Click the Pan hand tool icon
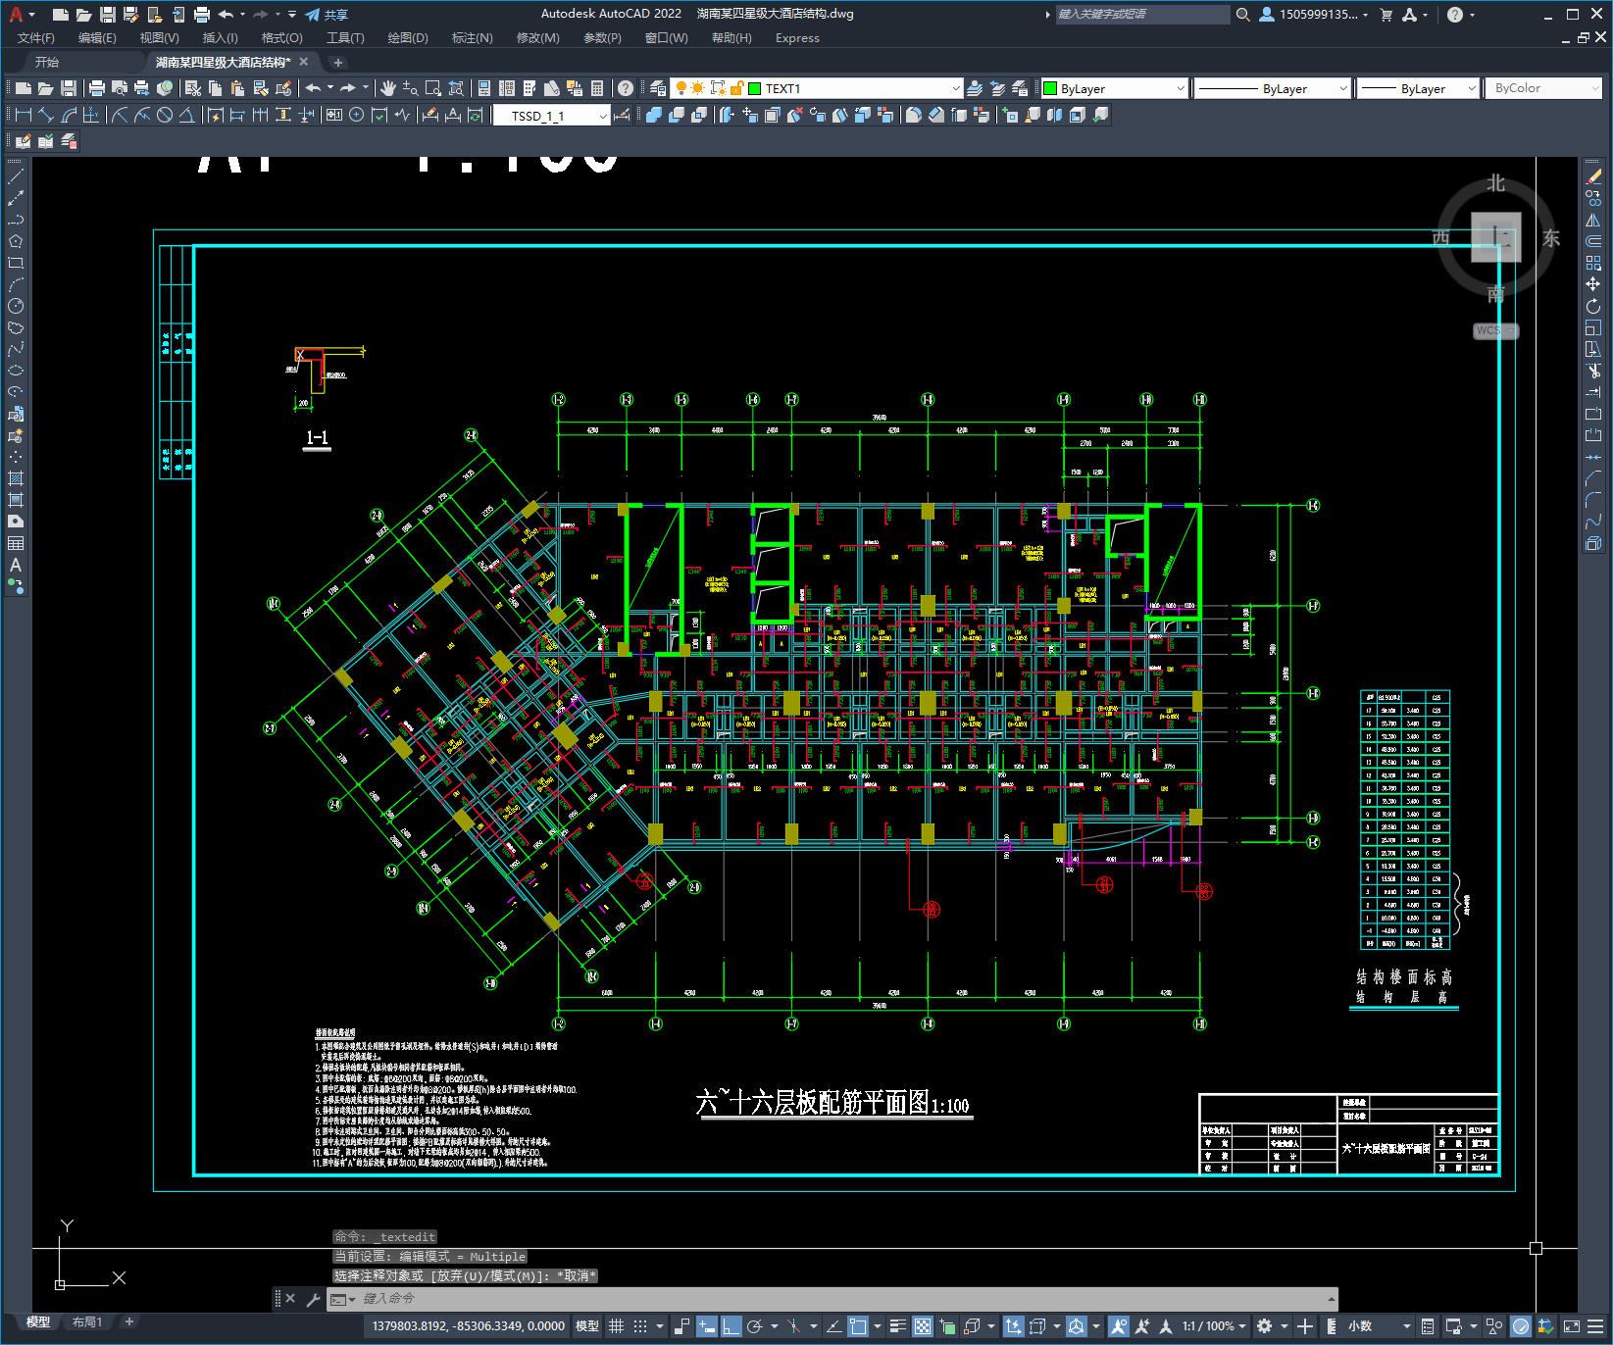The height and width of the screenshot is (1345, 1613). [388, 88]
